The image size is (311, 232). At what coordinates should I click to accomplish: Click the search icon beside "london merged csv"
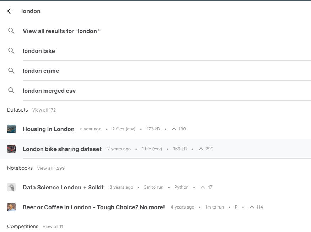pyautogui.click(x=11, y=91)
